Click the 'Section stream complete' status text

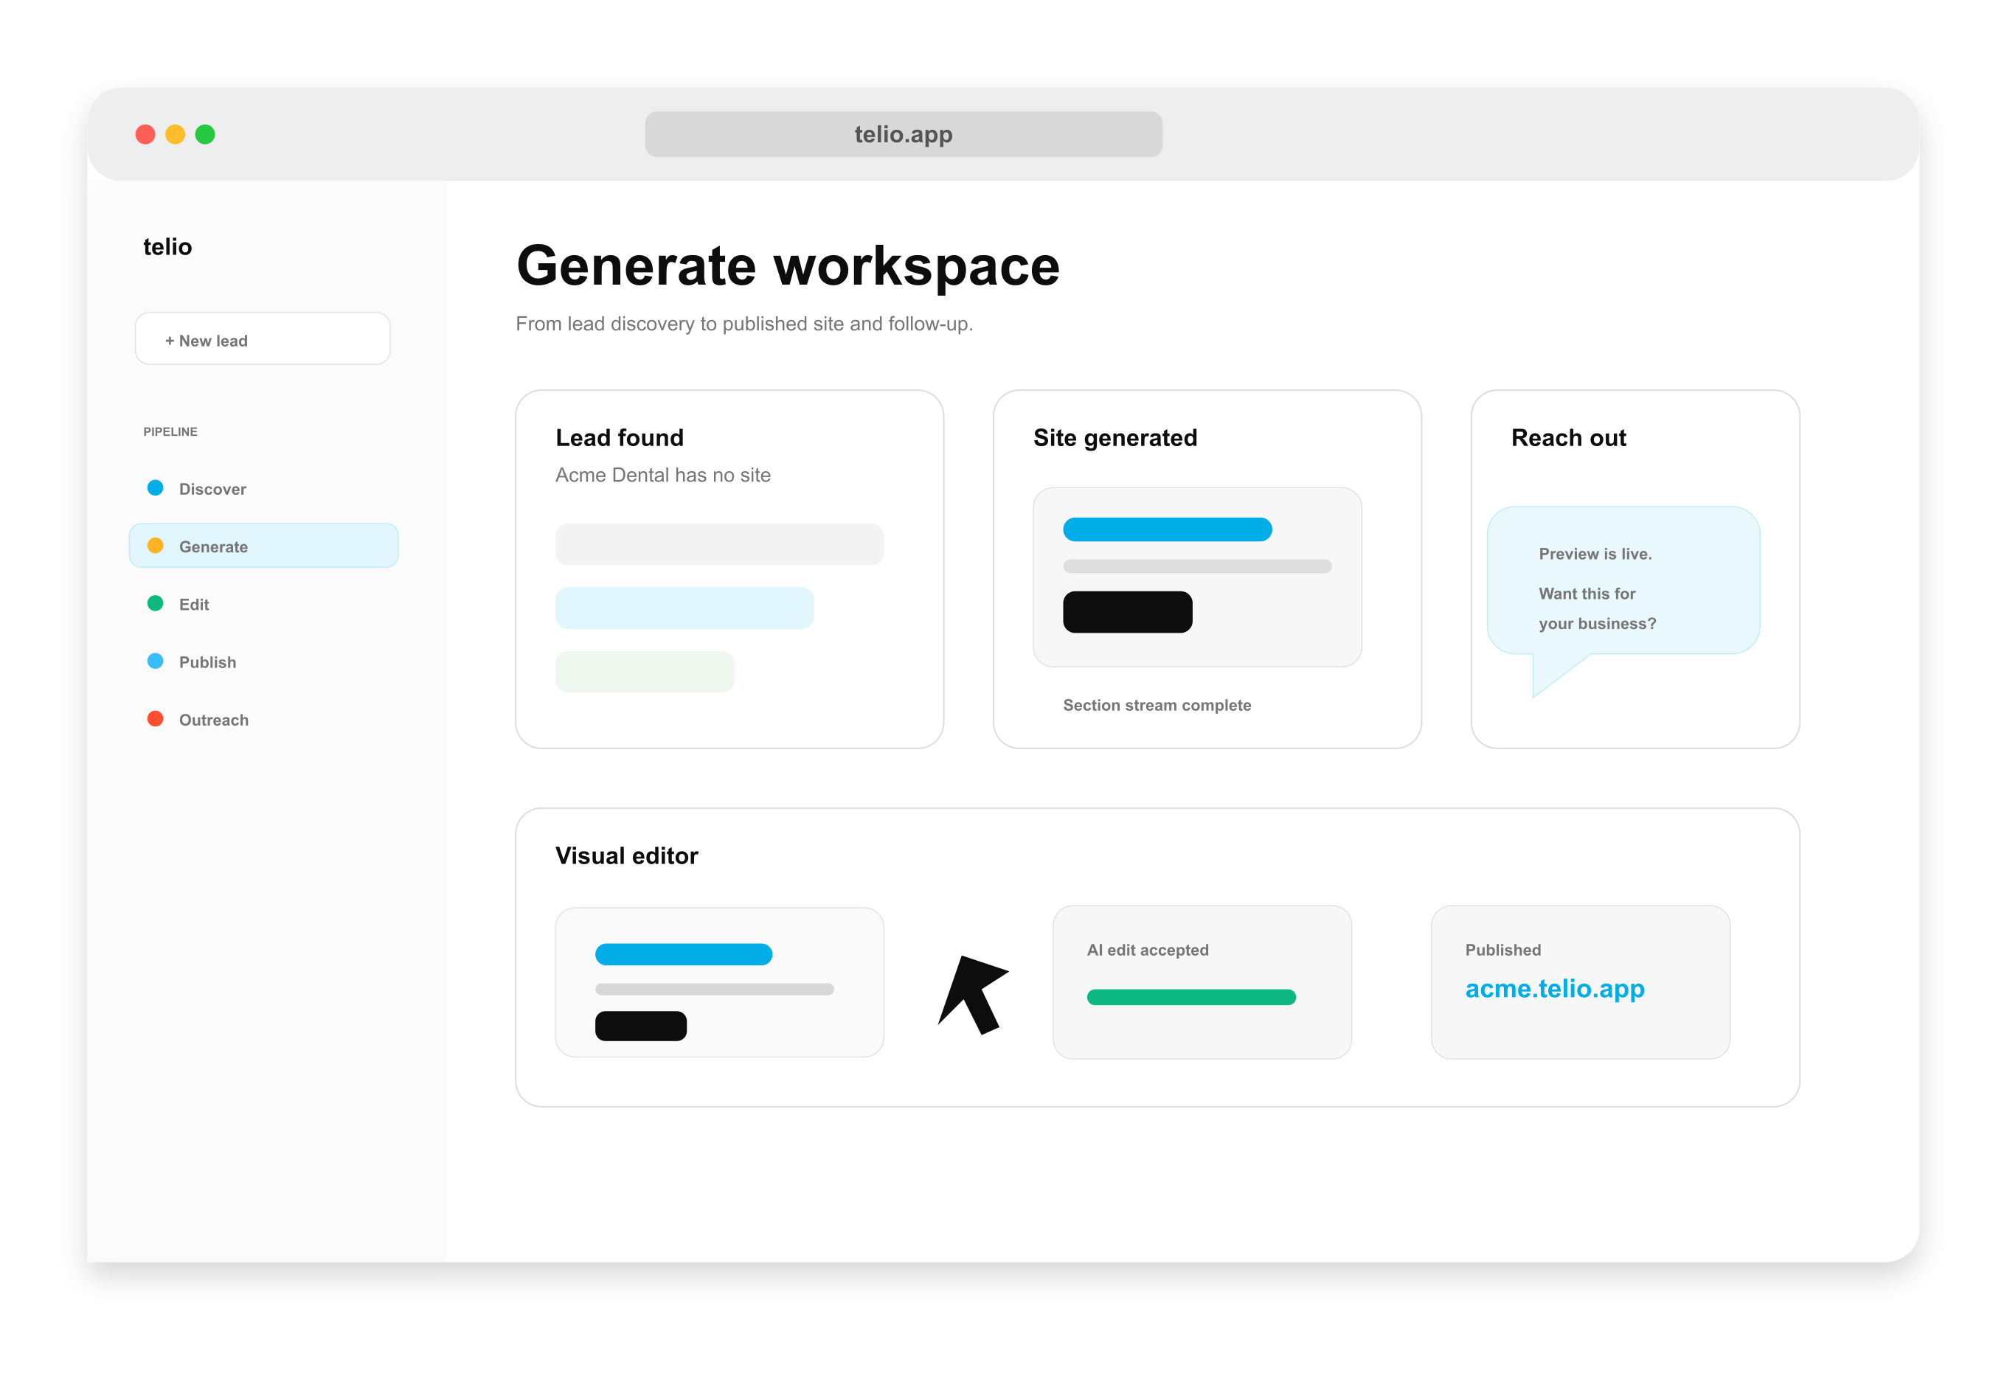[x=1157, y=706]
